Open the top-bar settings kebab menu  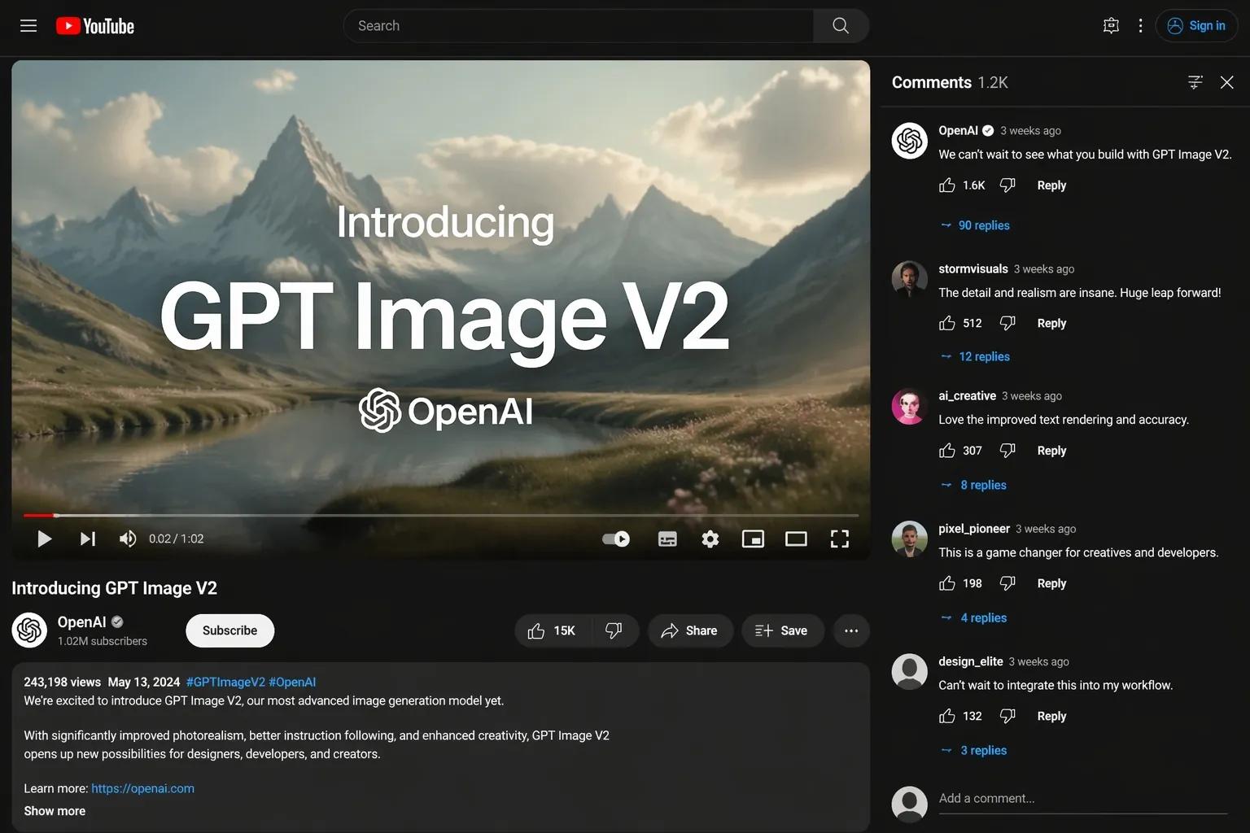coord(1140,26)
